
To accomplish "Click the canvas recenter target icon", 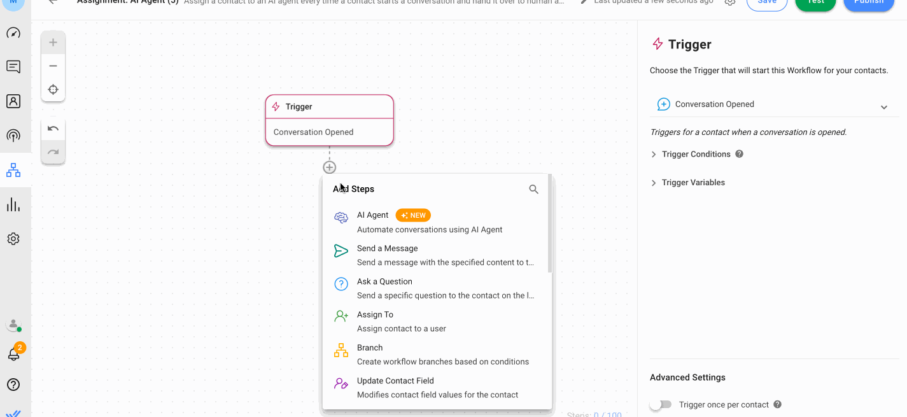I will click(x=53, y=90).
